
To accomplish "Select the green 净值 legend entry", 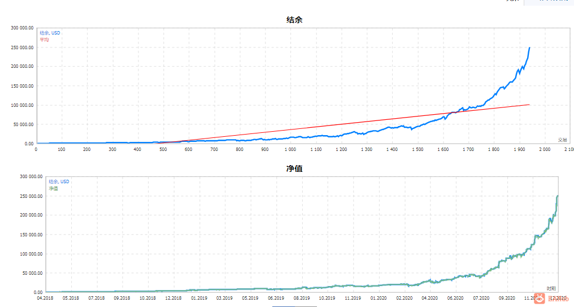I will pyautogui.click(x=54, y=188).
